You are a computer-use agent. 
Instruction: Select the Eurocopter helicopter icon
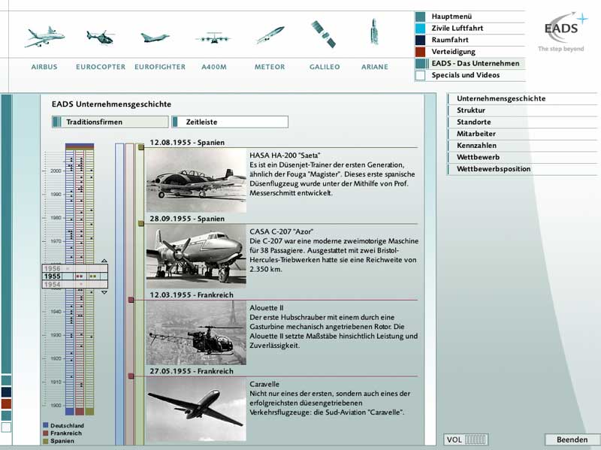[x=101, y=37]
